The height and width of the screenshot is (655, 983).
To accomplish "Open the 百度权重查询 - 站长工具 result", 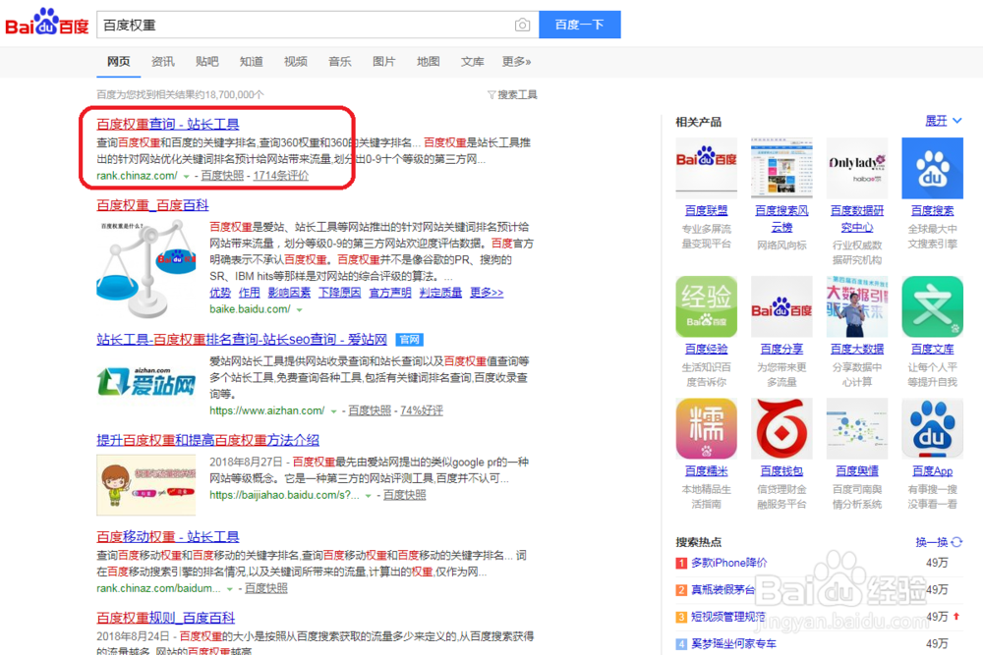I will click(x=168, y=124).
